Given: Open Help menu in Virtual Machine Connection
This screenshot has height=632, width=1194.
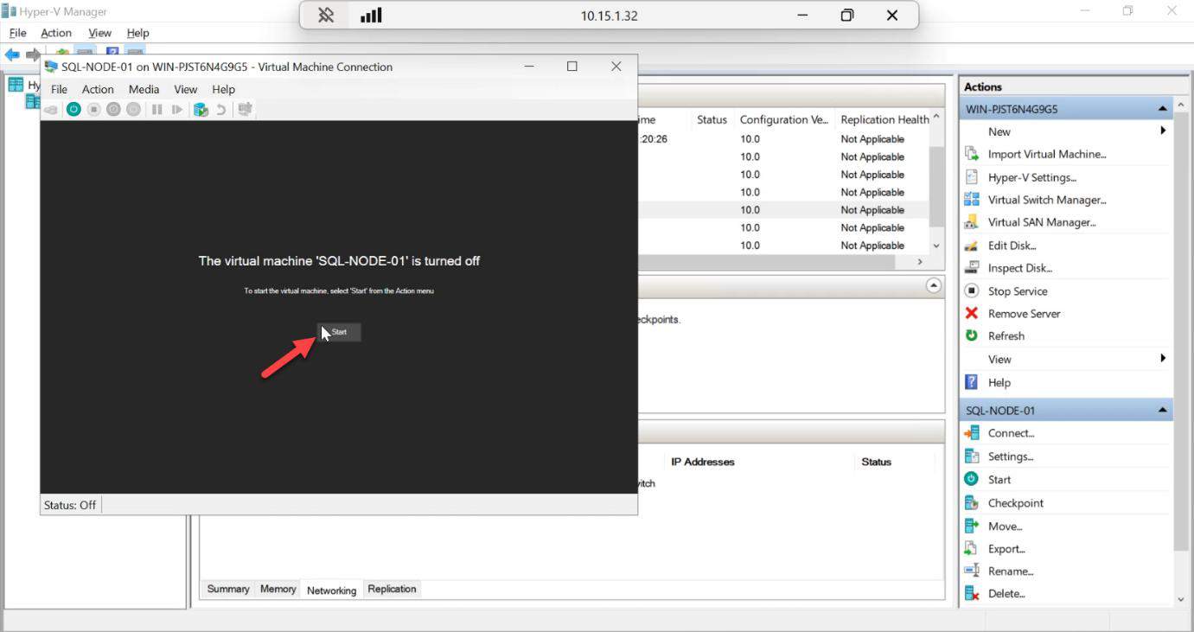Looking at the screenshot, I should [x=223, y=89].
